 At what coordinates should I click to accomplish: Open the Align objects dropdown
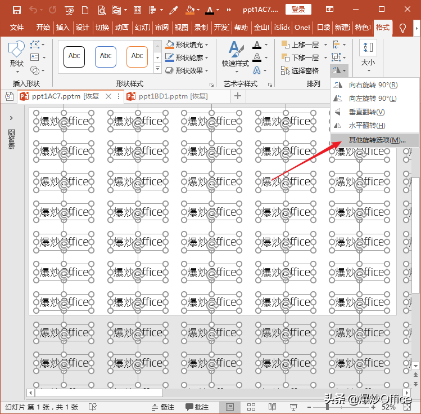click(x=339, y=44)
